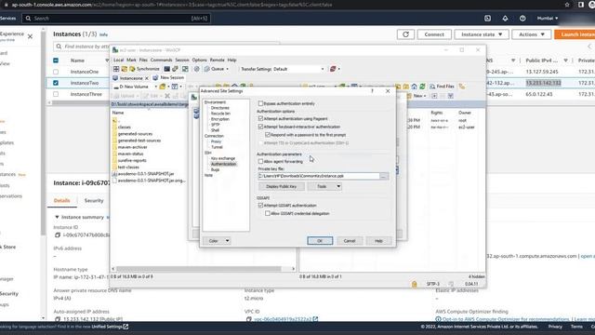Click the private key file browse button
The height and width of the screenshot is (335, 595).
(384, 176)
